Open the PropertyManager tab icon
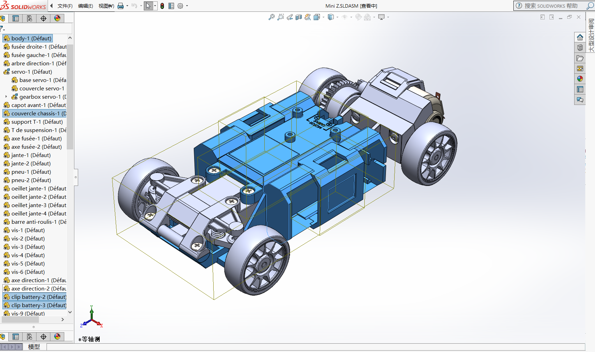Viewport: 595px width, 352px height. tap(16, 18)
